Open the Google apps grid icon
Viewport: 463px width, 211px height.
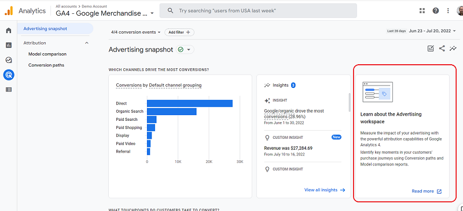pyautogui.click(x=422, y=10)
